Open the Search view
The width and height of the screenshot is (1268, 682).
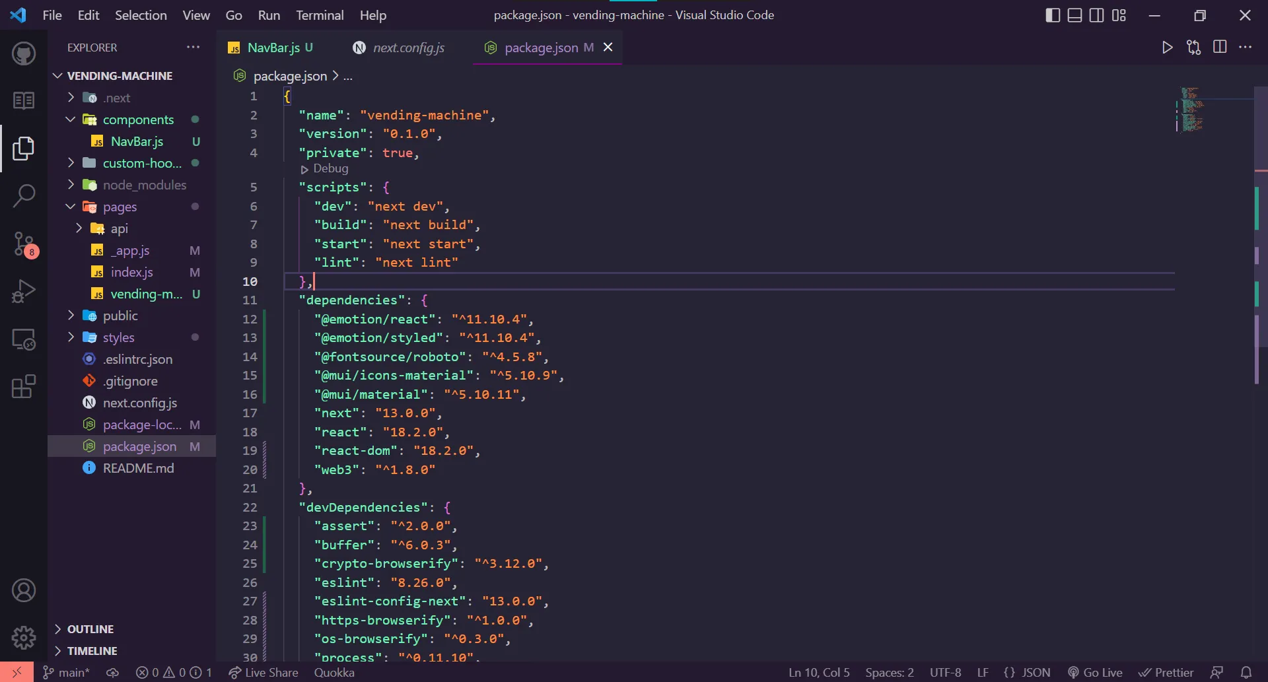(24, 196)
